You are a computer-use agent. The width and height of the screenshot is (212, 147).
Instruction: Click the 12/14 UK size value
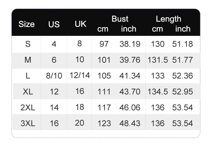(x=80, y=75)
